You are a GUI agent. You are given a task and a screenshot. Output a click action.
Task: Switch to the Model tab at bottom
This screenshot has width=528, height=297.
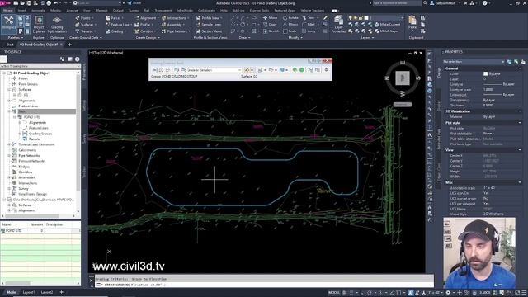point(12,292)
